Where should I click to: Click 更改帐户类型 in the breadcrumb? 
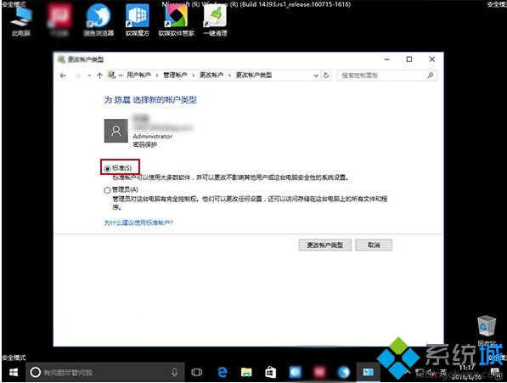253,75
